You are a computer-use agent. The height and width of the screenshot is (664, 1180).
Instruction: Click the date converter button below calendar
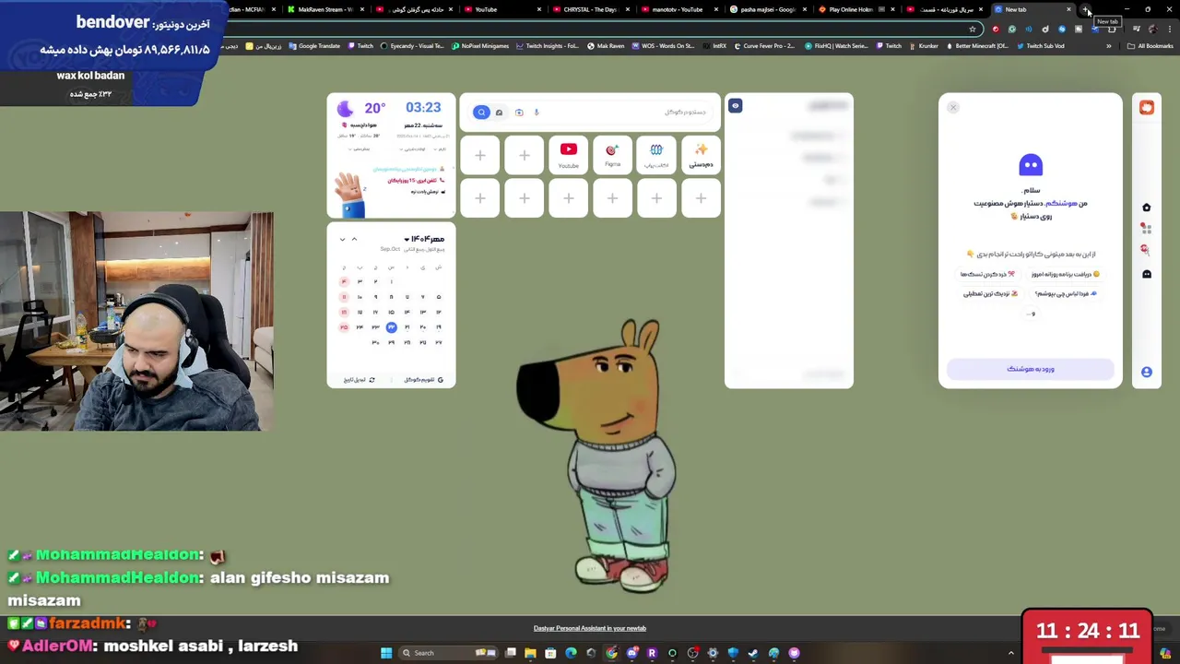click(360, 380)
